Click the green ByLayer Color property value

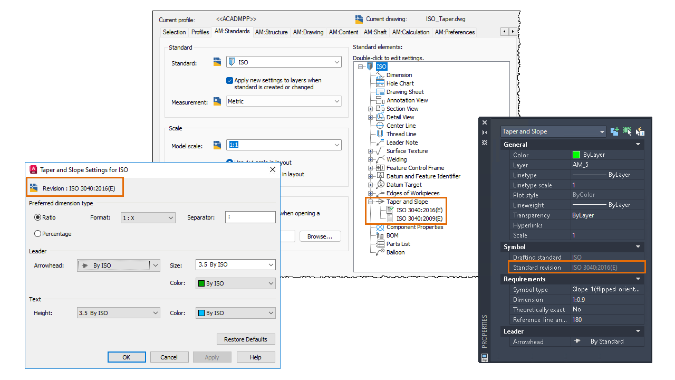pos(607,155)
